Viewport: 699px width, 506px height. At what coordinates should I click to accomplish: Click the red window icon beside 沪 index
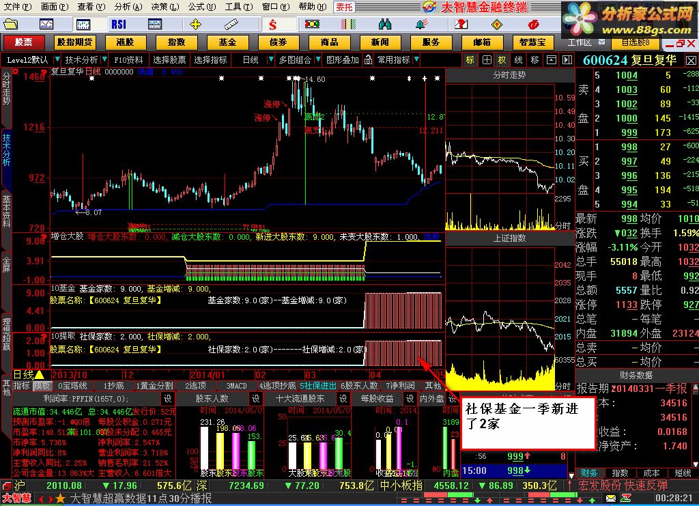pyautogui.click(x=6, y=486)
